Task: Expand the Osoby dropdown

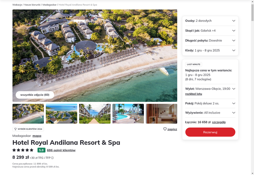Action: tap(210, 21)
